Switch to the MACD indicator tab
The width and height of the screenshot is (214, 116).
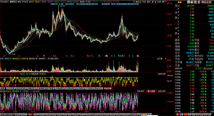[24, 114]
